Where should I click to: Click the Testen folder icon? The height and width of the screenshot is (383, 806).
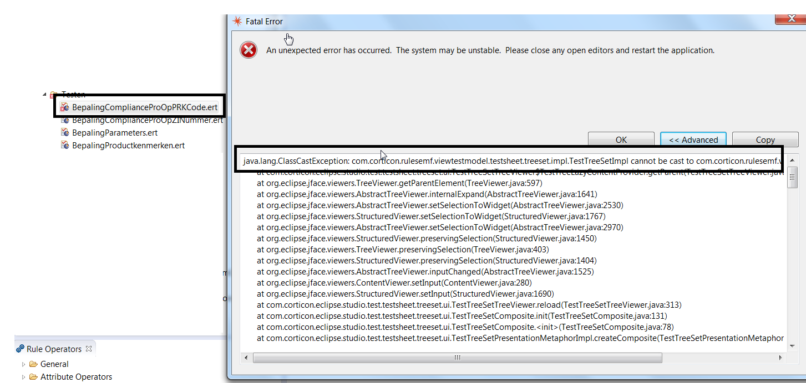pos(54,94)
